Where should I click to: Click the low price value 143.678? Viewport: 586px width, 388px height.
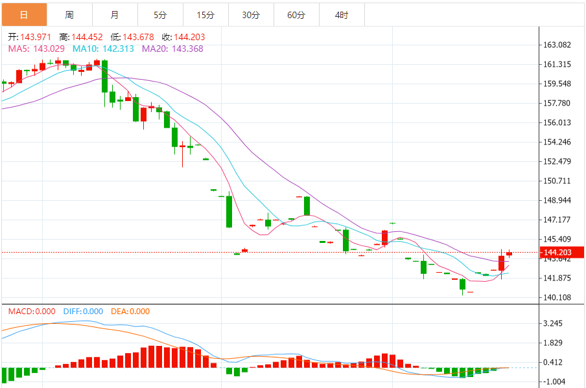click(138, 37)
